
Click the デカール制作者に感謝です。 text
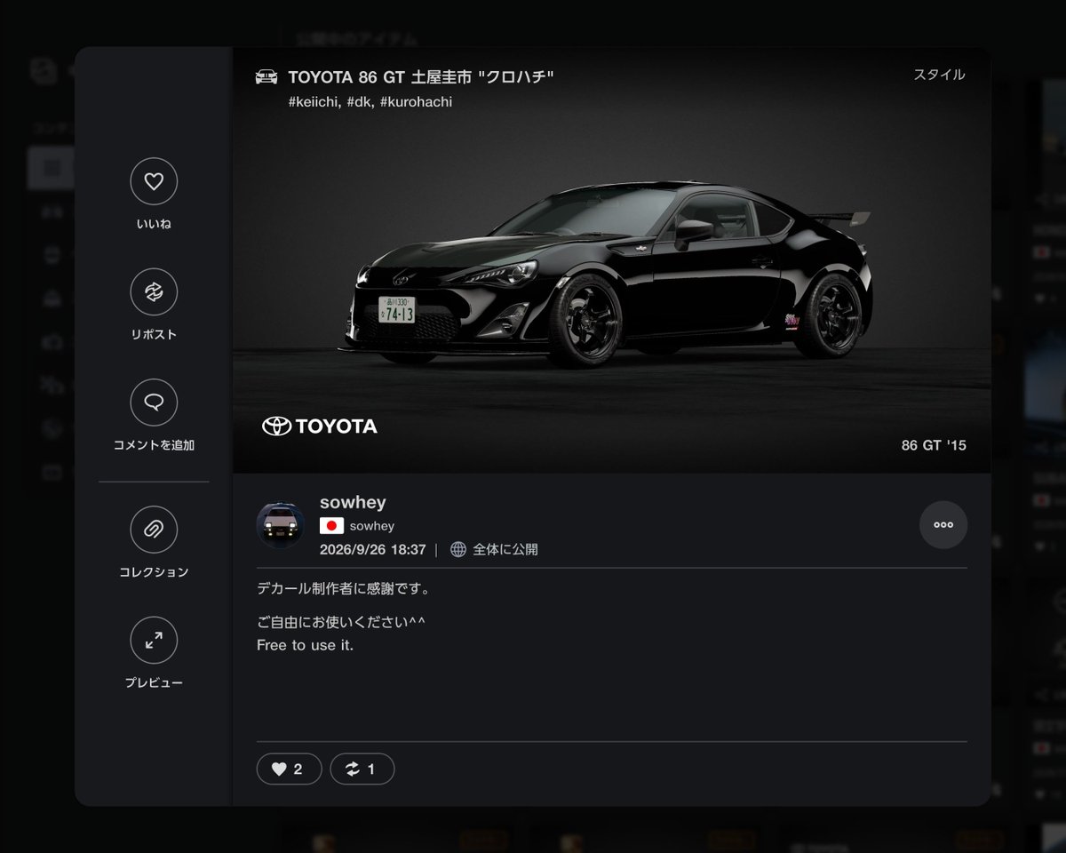coord(344,589)
